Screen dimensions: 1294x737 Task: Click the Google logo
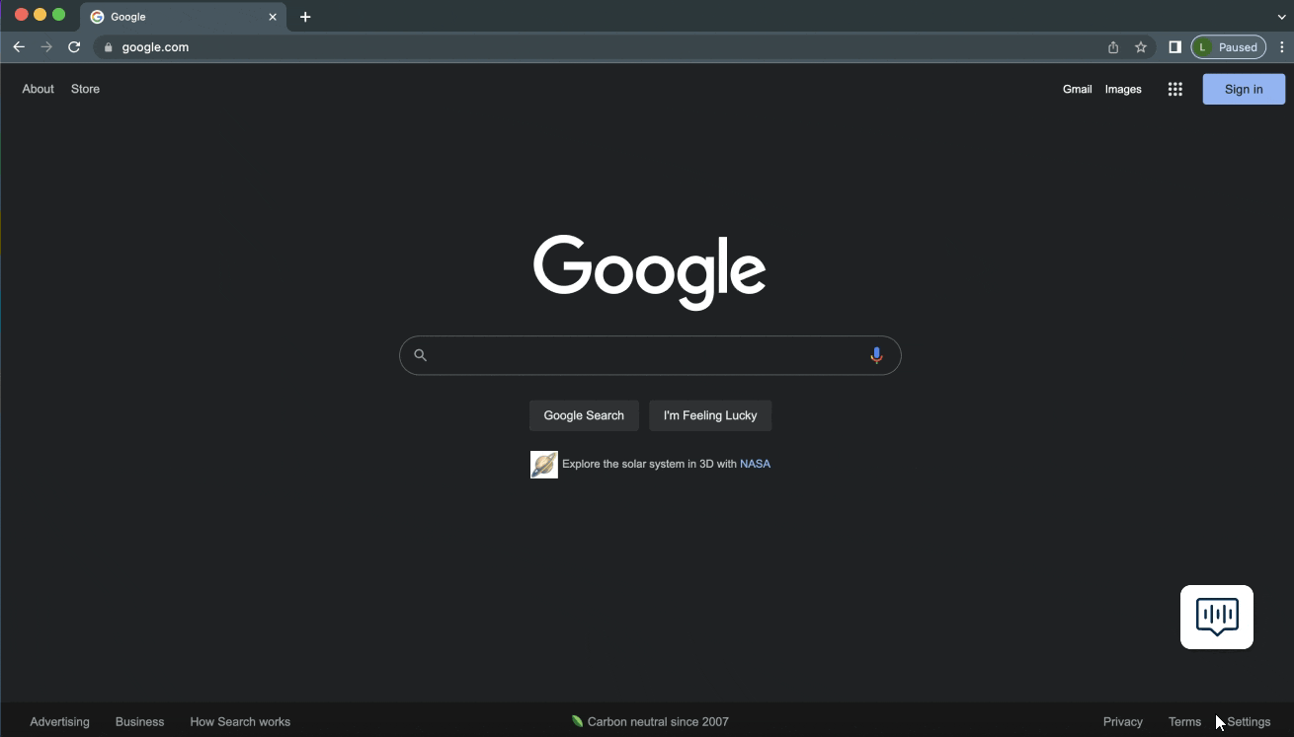coord(650,272)
